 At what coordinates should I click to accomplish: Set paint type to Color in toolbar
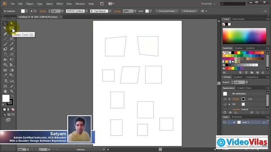click(x=5, y=109)
